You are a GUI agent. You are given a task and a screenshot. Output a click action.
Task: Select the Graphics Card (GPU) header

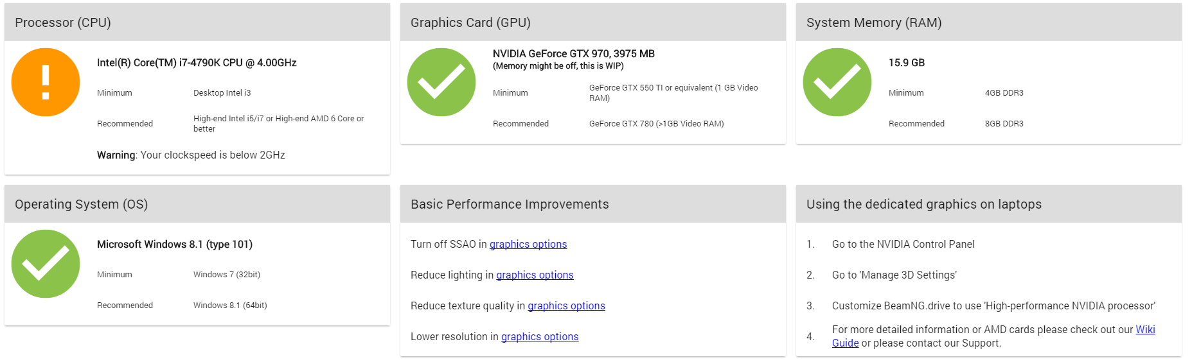[593, 22]
